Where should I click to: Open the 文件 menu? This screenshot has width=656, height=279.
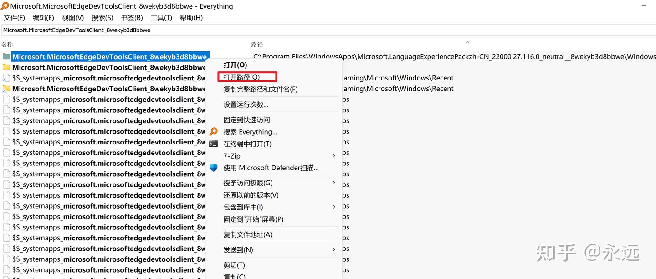[x=14, y=17]
